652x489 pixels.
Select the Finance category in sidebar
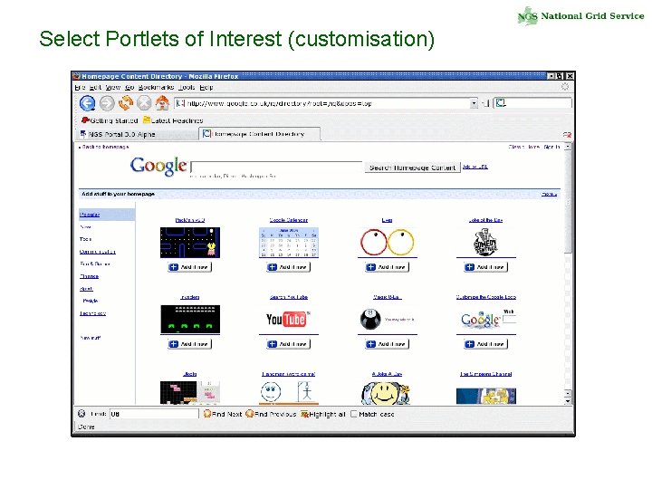click(89, 276)
